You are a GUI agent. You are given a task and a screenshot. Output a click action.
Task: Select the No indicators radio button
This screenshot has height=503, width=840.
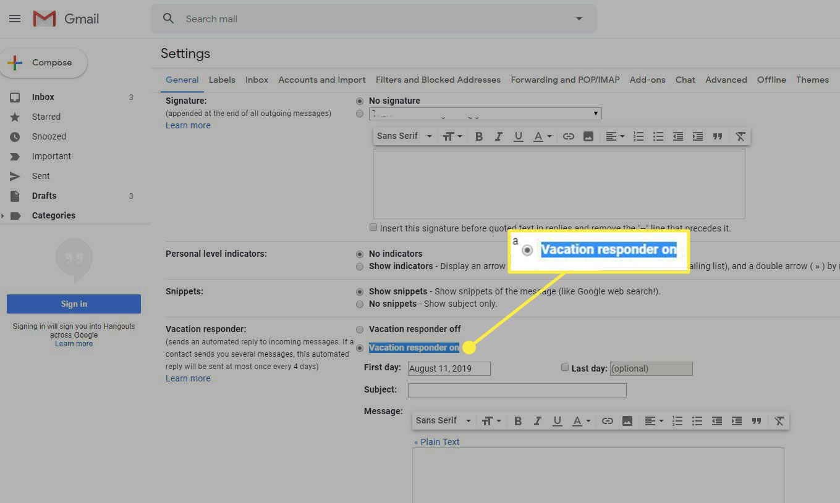(360, 254)
